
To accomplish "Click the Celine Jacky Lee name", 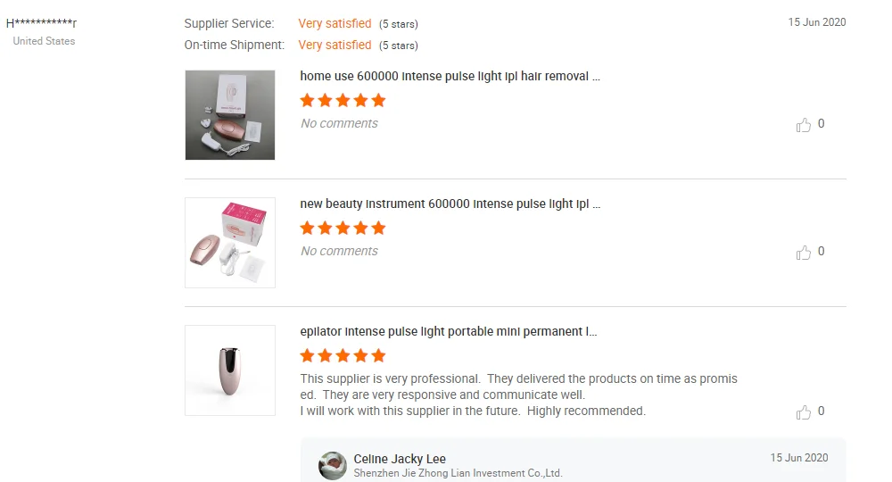I will [x=400, y=459].
